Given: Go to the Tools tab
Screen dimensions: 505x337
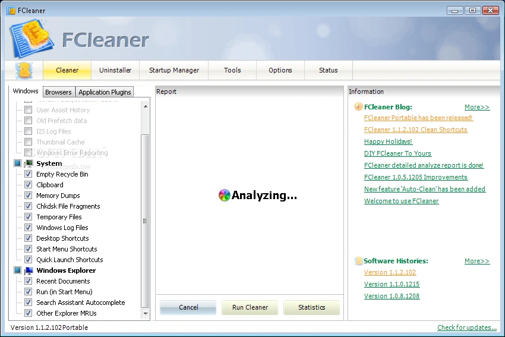Looking at the screenshot, I should point(232,70).
